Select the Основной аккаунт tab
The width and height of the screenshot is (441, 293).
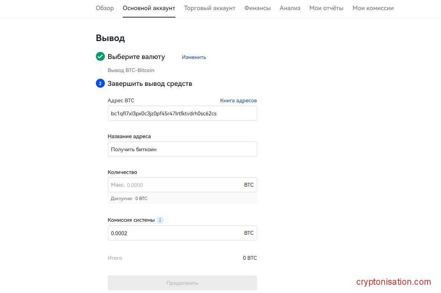coord(149,8)
